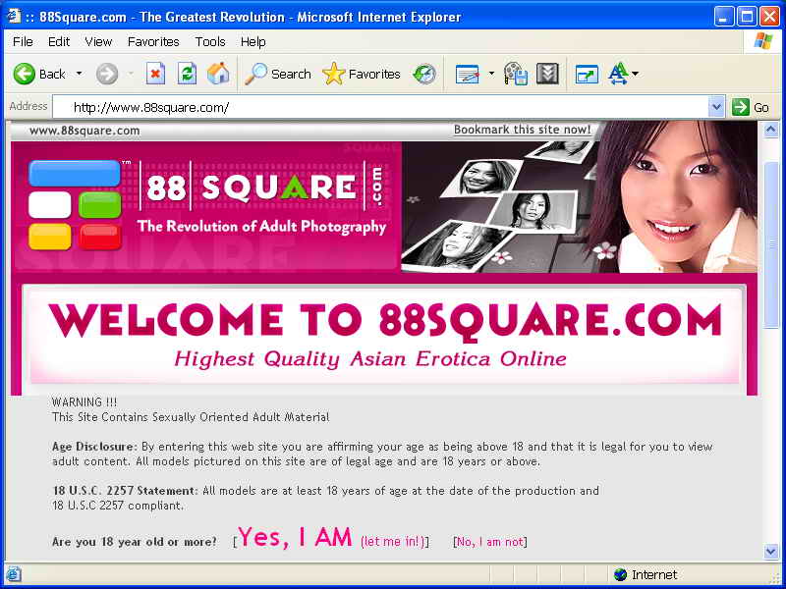Viewport: 786px width, 589px height.
Task: Click the vertical scrollbar down arrow
Action: [771, 552]
